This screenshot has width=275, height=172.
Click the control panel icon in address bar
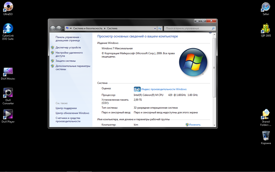[x=67, y=28]
